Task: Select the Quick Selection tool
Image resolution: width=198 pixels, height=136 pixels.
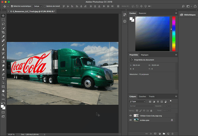Action: click(3, 28)
